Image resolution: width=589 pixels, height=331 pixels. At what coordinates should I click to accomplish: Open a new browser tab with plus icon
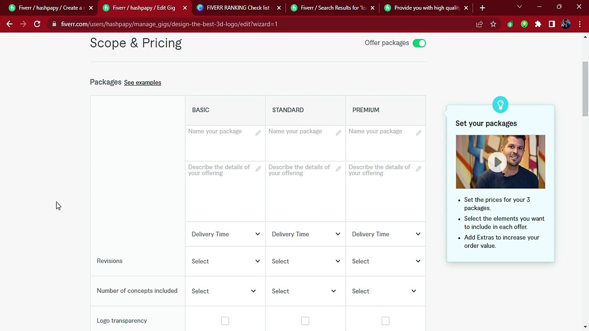tap(482, 8)
